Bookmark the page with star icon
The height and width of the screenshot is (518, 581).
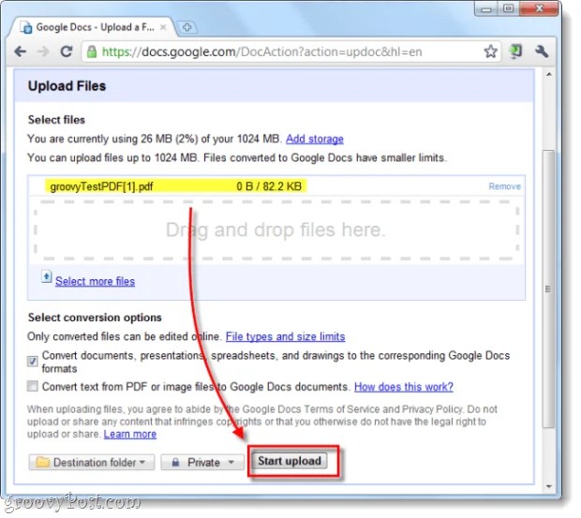point(490,52)
